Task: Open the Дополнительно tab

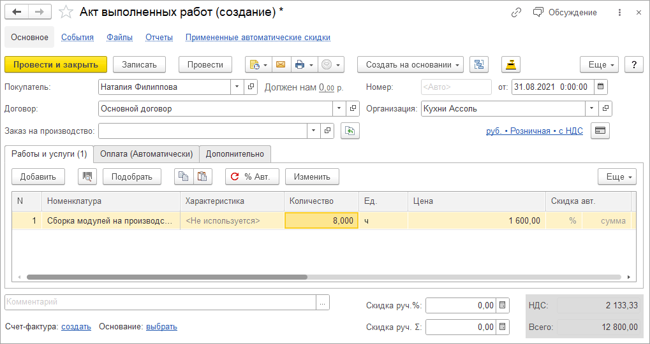Action: (235, 154)
